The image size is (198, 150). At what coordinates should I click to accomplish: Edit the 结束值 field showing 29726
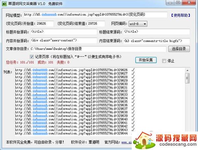pos(96,24)
